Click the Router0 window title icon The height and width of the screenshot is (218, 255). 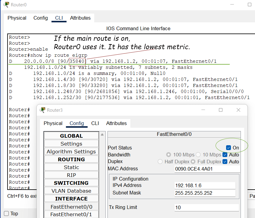point(6,5)
